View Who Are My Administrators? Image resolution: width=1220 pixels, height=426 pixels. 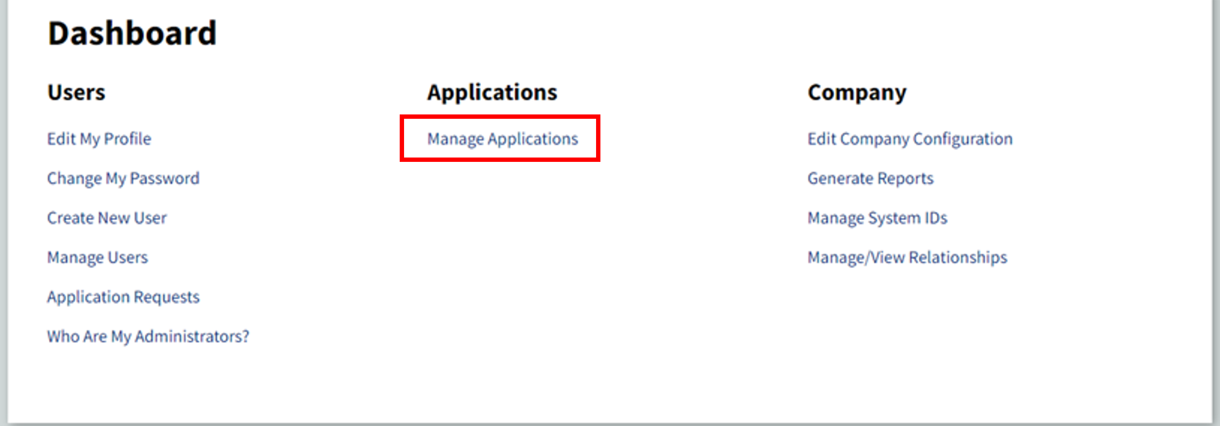[148, 337]
